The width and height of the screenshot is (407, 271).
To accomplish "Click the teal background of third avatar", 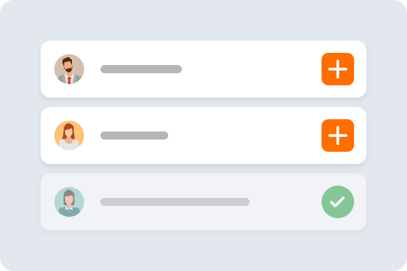I will (60, 196).
